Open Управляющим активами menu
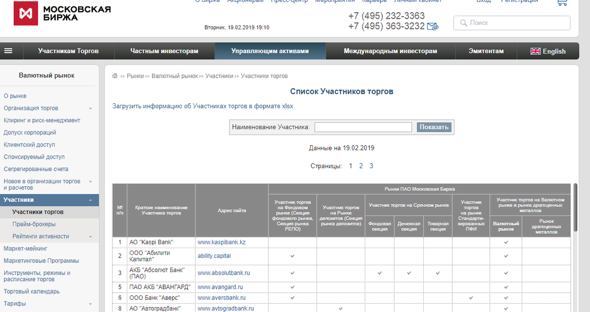Viewport: 590px width, 312px height. point(270,51)
